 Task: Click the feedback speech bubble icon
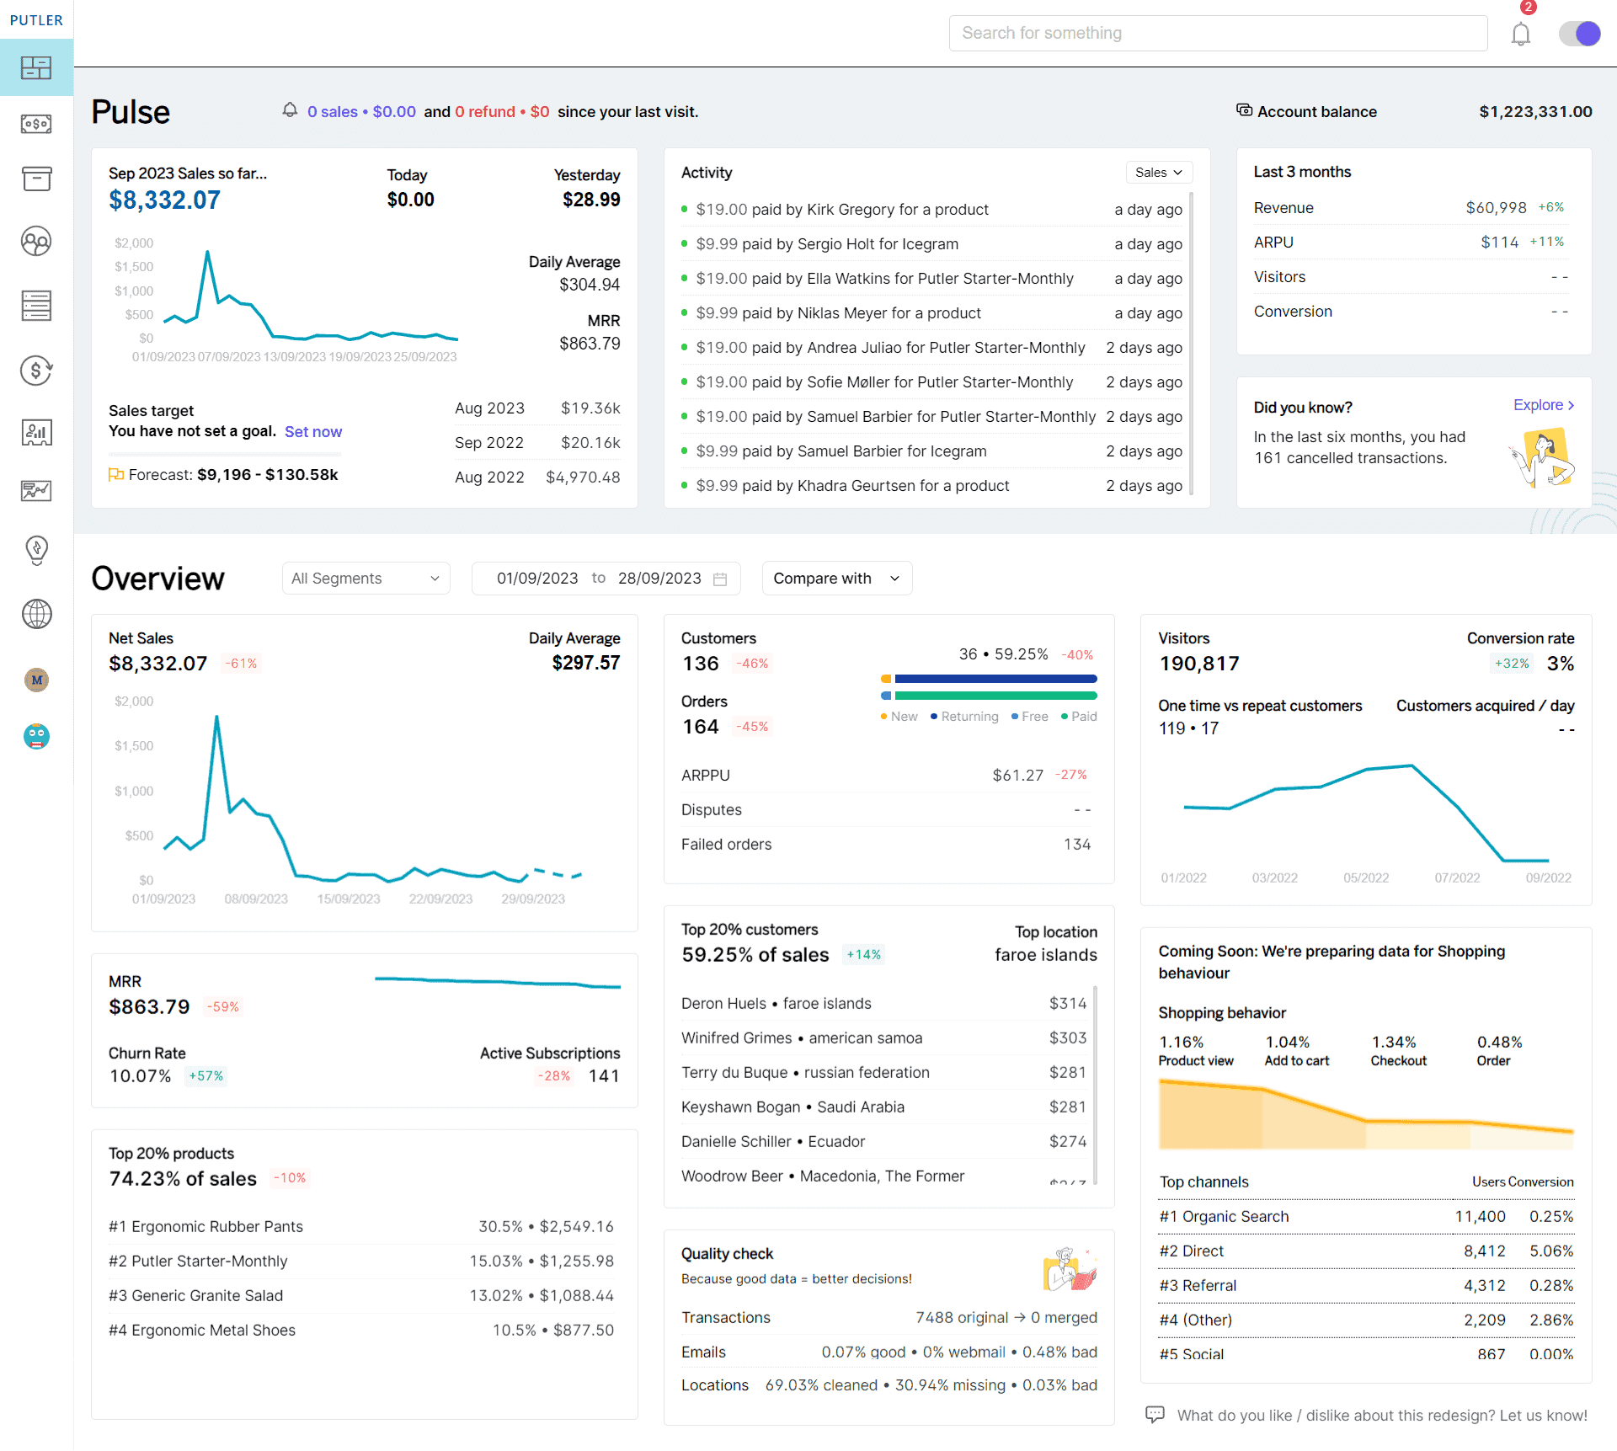1155,1415
